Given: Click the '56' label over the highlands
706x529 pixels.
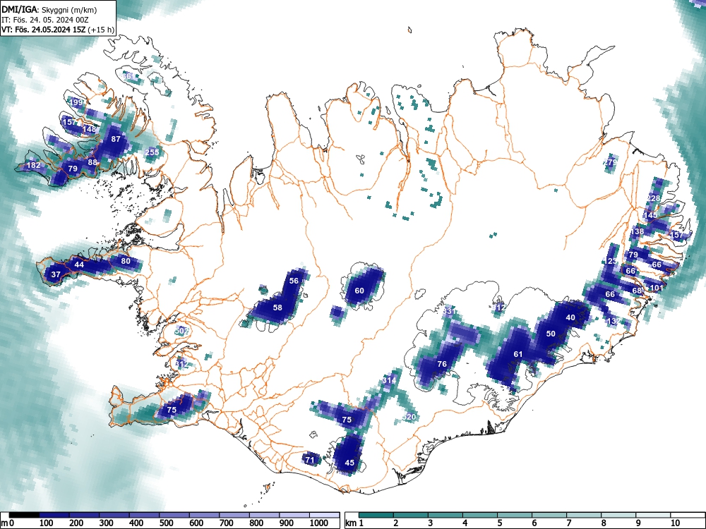Looking at the screenshot, I should pyautogui.click(x=294, y=281).
